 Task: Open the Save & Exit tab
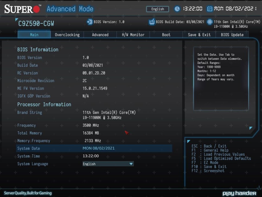coord(199,35)
